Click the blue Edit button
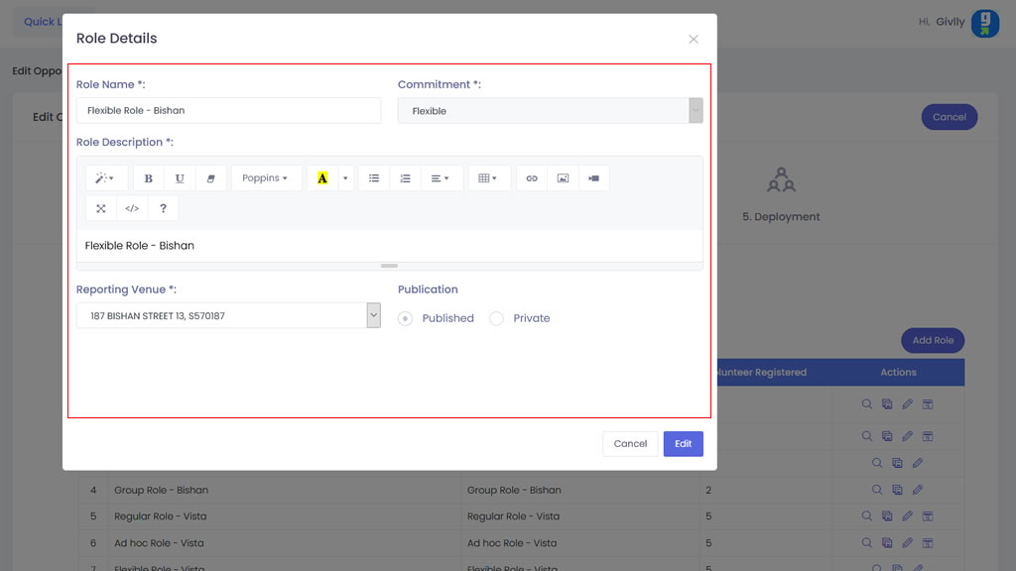This screenshot has height=571, width=1016. (x=683, y=443)
